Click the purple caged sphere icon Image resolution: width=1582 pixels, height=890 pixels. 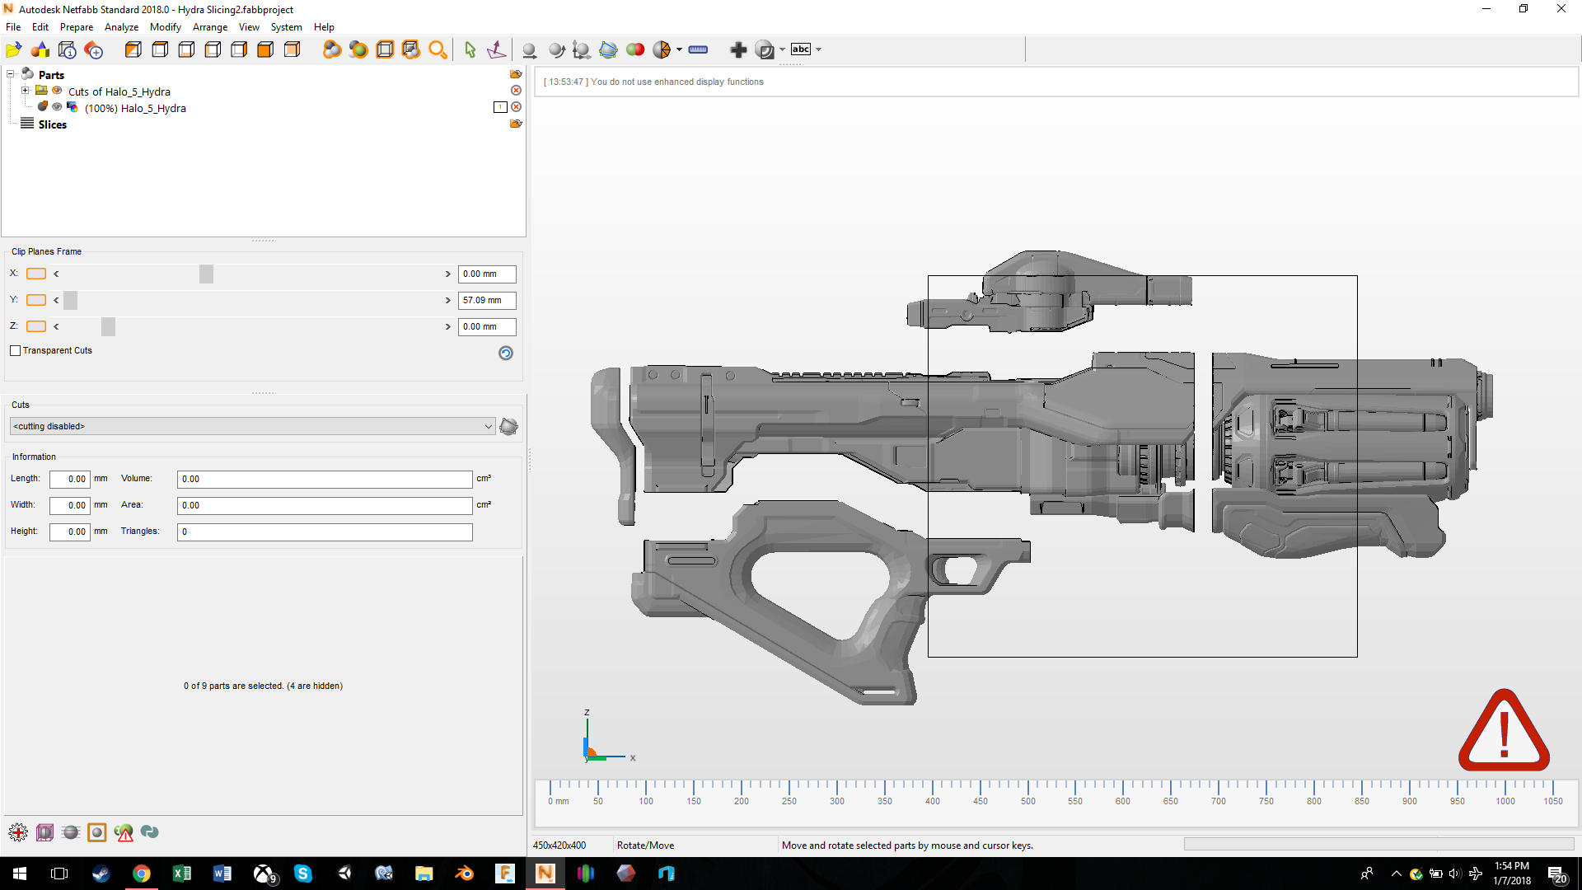(x=44, y=832)
